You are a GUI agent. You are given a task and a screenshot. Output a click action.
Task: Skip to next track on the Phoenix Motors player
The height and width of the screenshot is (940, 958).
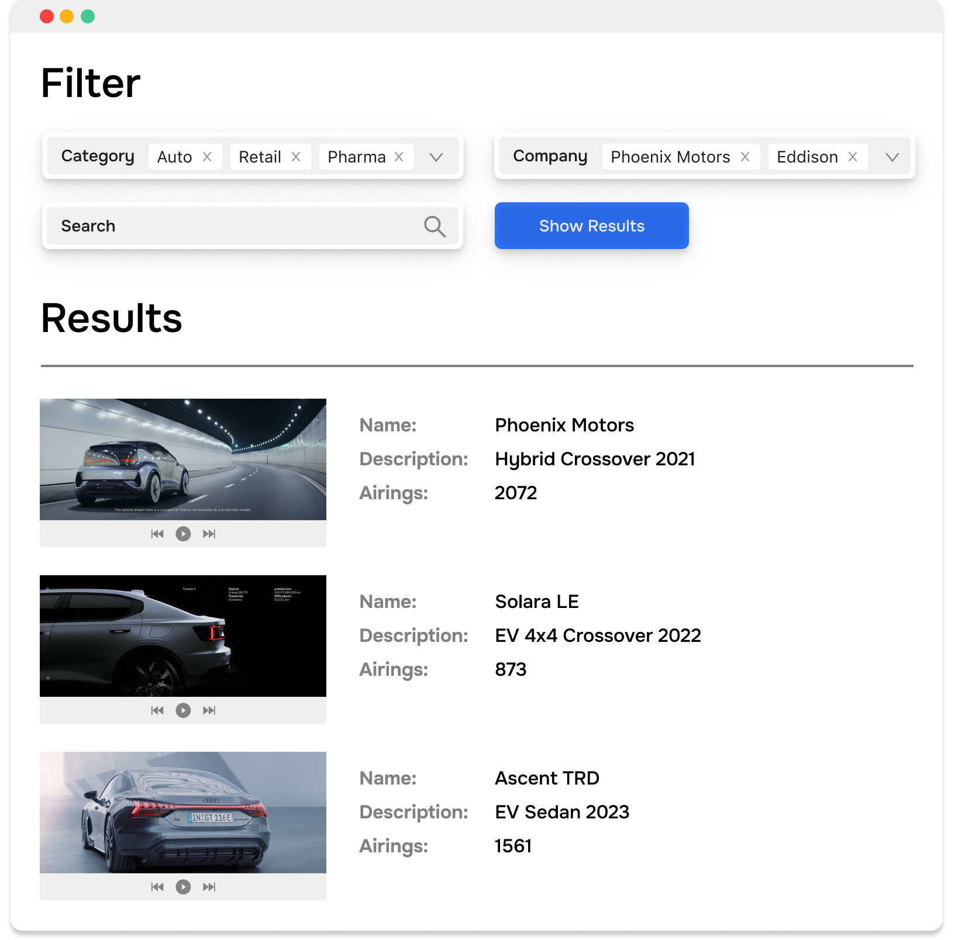coord(209,534)
